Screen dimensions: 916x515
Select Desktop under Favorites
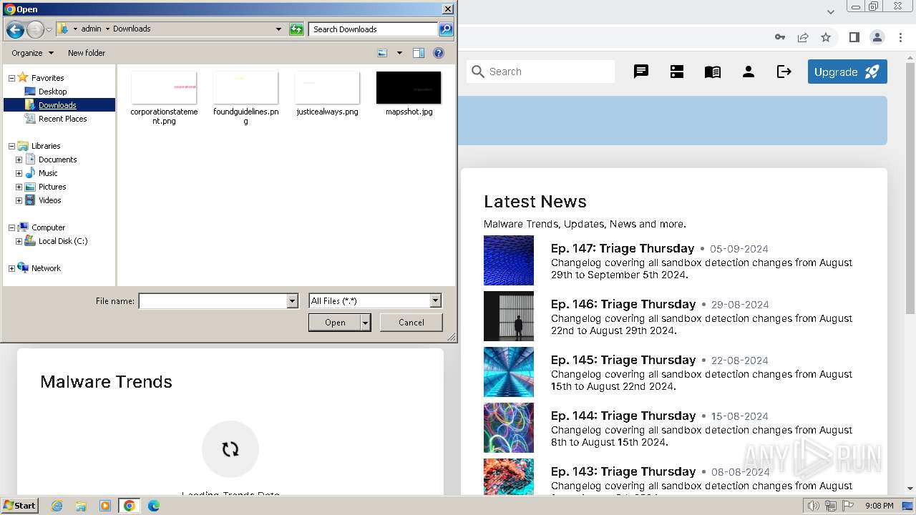click(x=52, y=92)
